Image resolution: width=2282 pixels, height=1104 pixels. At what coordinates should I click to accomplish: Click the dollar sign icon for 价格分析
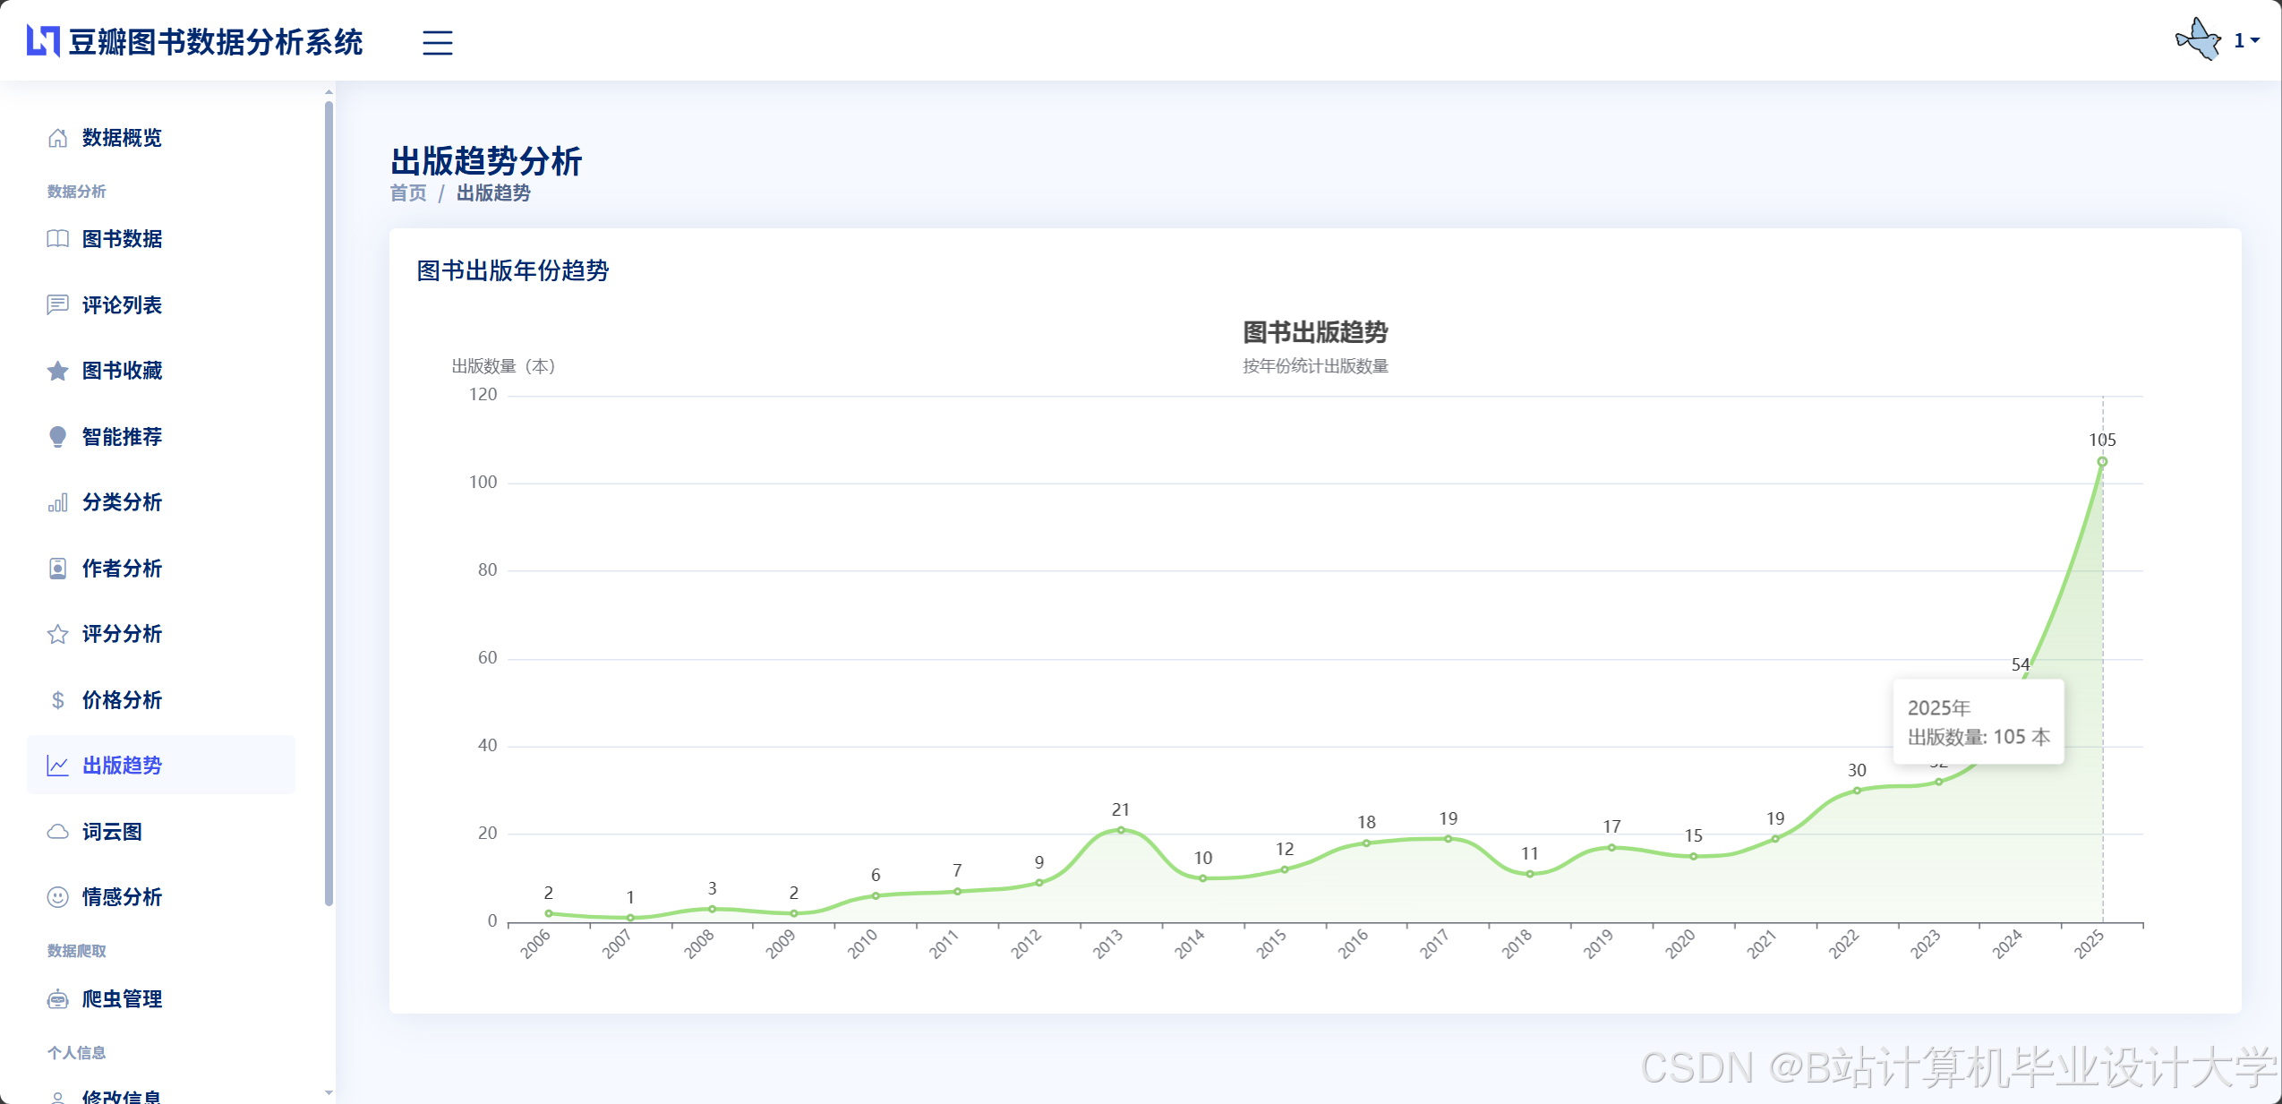[57, 700]
